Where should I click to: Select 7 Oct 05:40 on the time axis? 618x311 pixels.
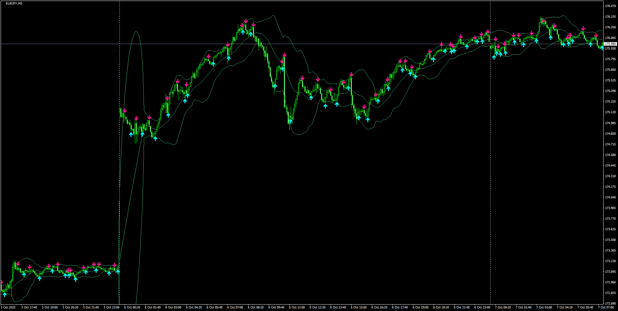[585, 307]
